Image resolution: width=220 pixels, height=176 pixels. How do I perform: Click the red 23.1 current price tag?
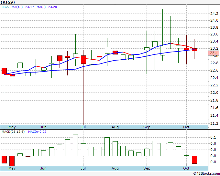coord(214,53)
